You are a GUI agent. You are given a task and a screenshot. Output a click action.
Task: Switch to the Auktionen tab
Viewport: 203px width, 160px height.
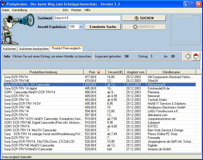point(9,49)
